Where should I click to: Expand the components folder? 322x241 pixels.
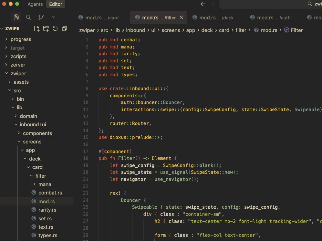pyautogui.click(x=19, y=133)
